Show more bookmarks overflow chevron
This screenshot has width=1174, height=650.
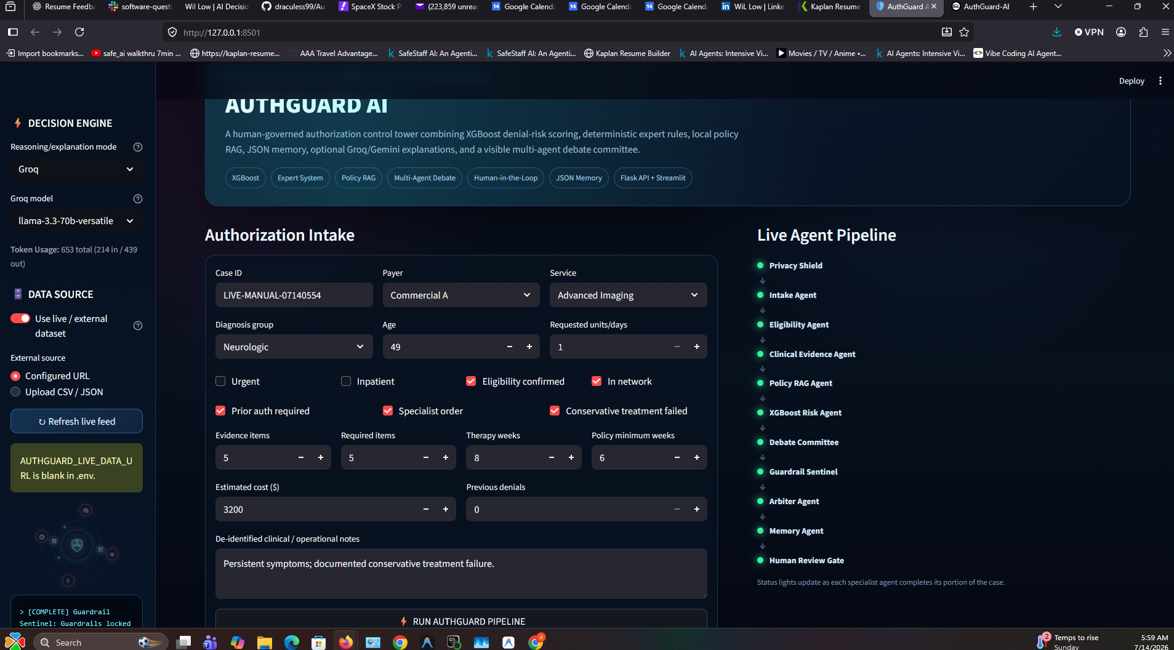click(x=1167, y=54)
